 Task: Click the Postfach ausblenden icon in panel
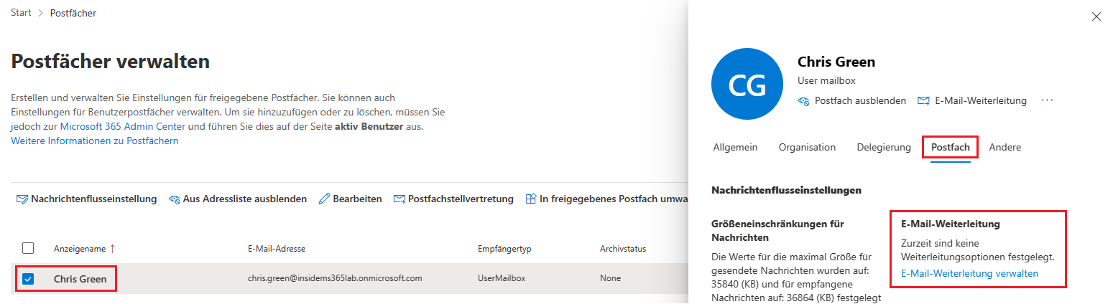click(x=805, y=101)
